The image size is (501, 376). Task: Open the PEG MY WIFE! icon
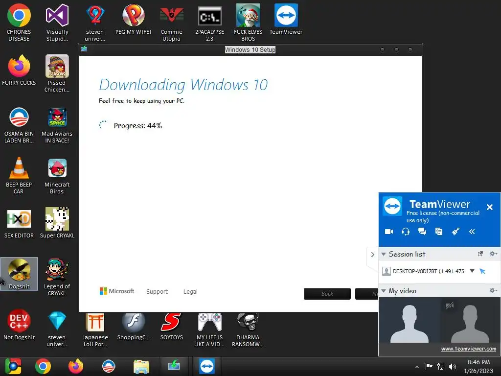(133, 19)
